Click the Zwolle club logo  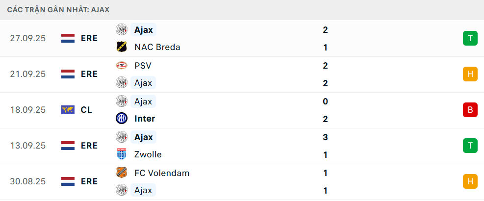click(x=121, y=154)
